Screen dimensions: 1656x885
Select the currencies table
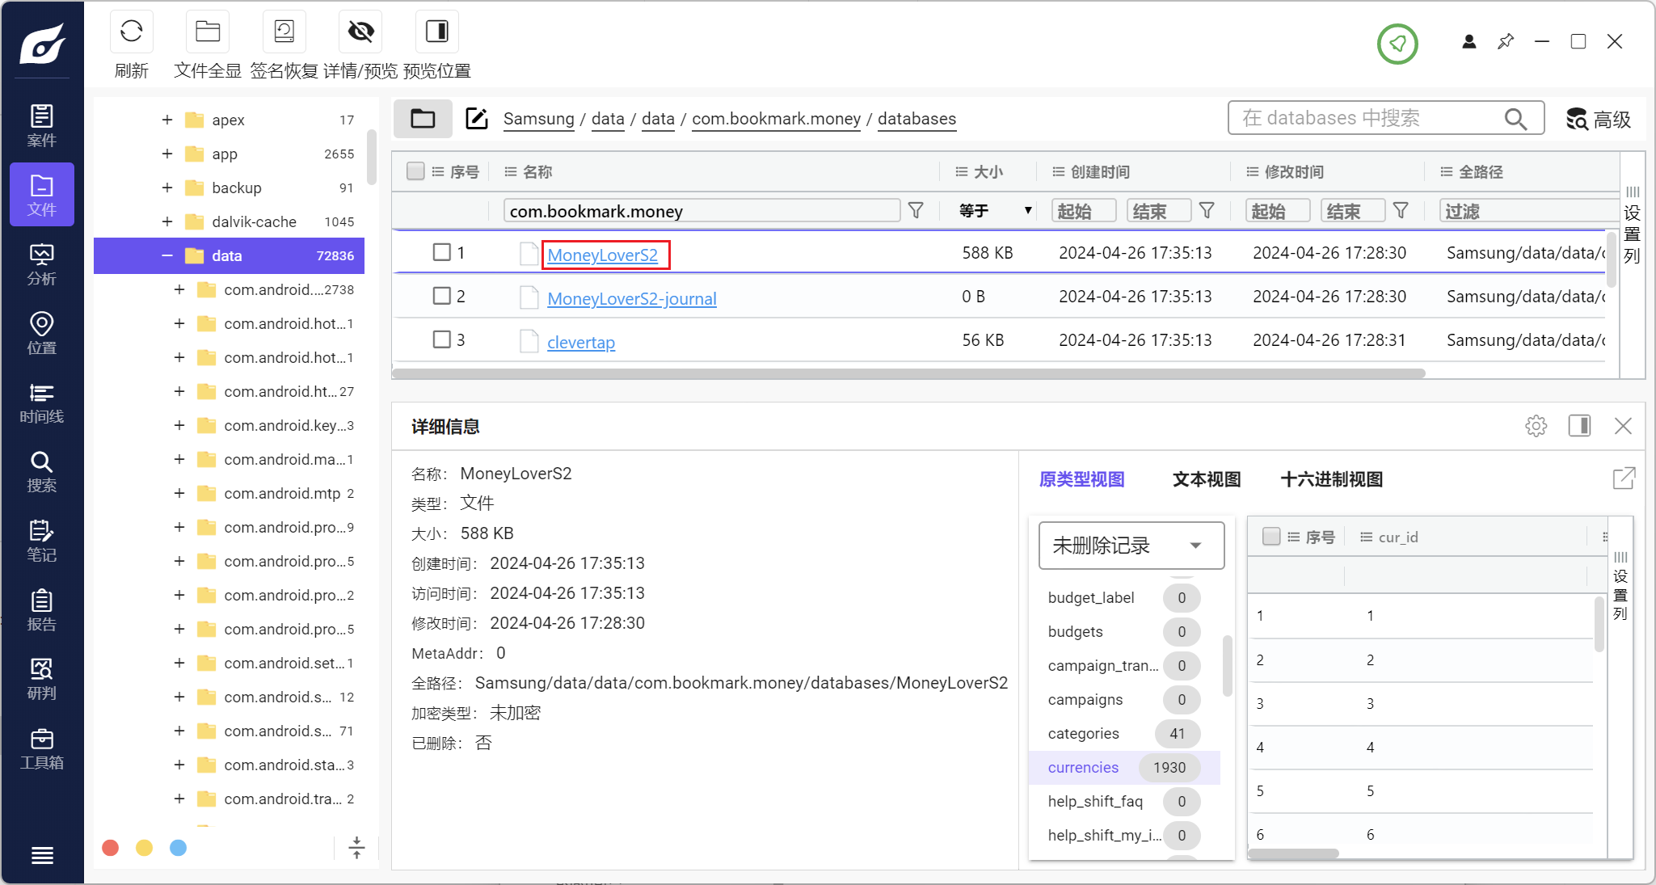1124,767
